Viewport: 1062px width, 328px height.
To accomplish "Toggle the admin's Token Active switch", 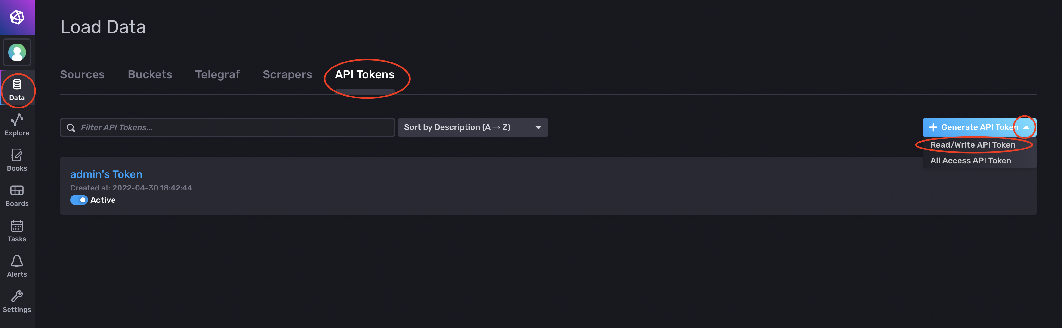I will [79, 200].
